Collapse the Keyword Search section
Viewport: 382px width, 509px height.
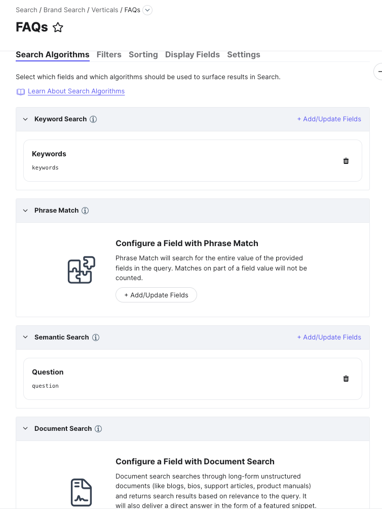pos(25,119)
